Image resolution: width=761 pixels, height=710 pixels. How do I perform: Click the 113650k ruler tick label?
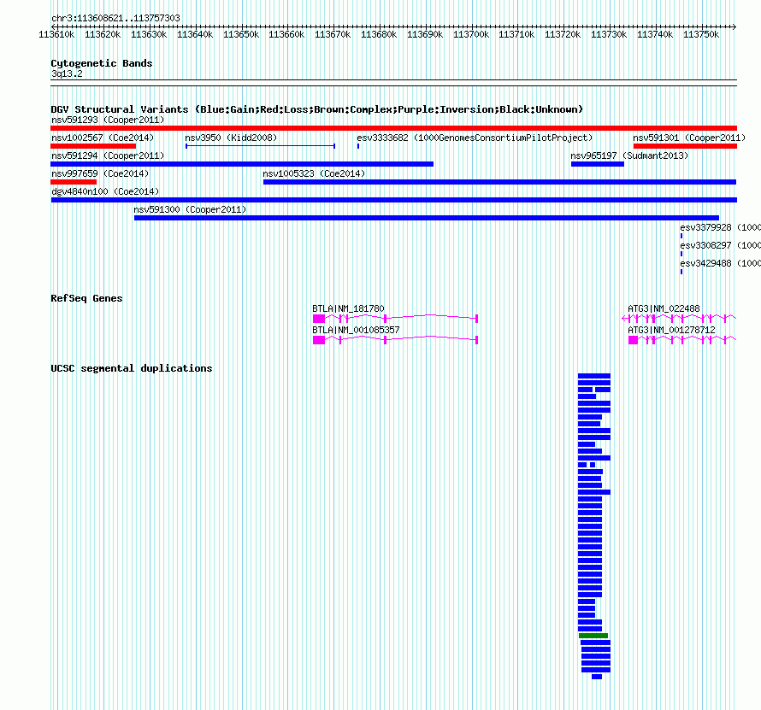[x=241, y=34]
